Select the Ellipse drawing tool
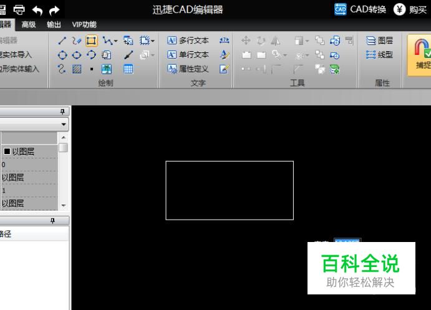Image resolution: width=431 pixels, height=310 pixels. tap(77, 55)
